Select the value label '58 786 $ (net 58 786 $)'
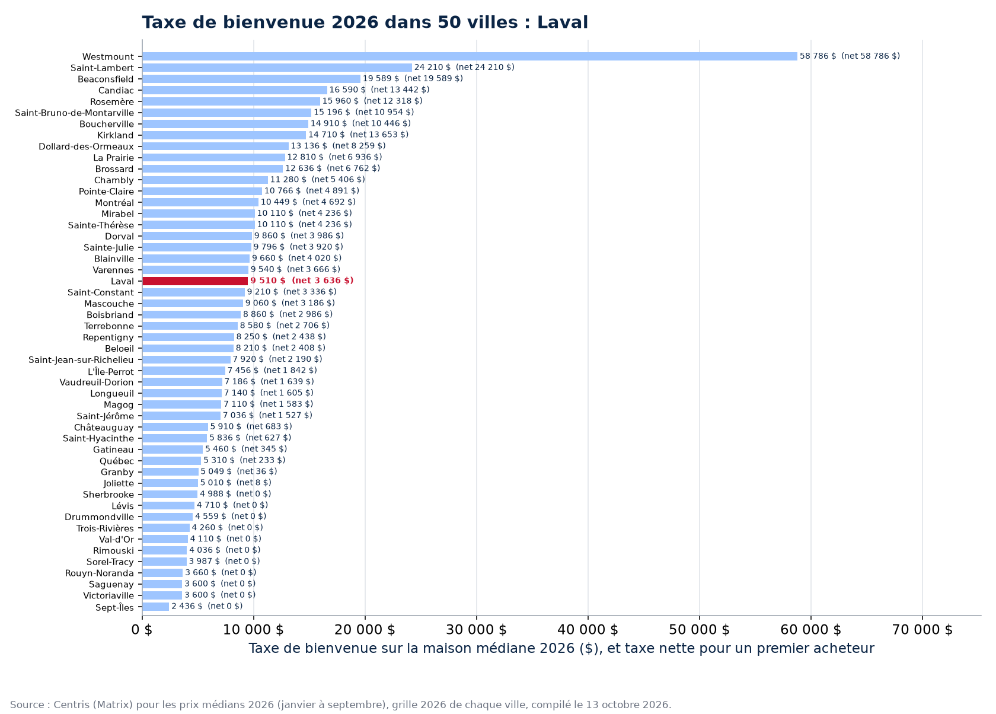The image size is (996, 714). (850, 56)
